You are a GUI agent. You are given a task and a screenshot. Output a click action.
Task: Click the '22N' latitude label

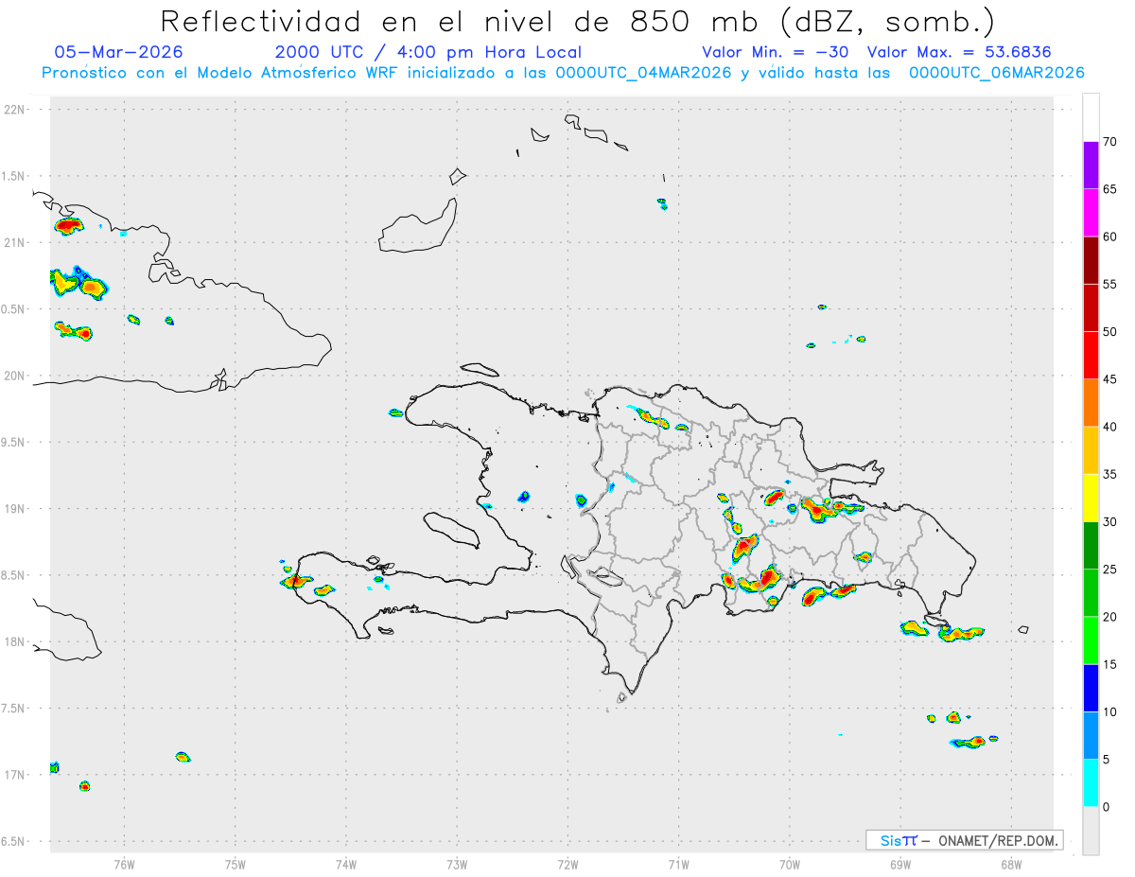14,110
